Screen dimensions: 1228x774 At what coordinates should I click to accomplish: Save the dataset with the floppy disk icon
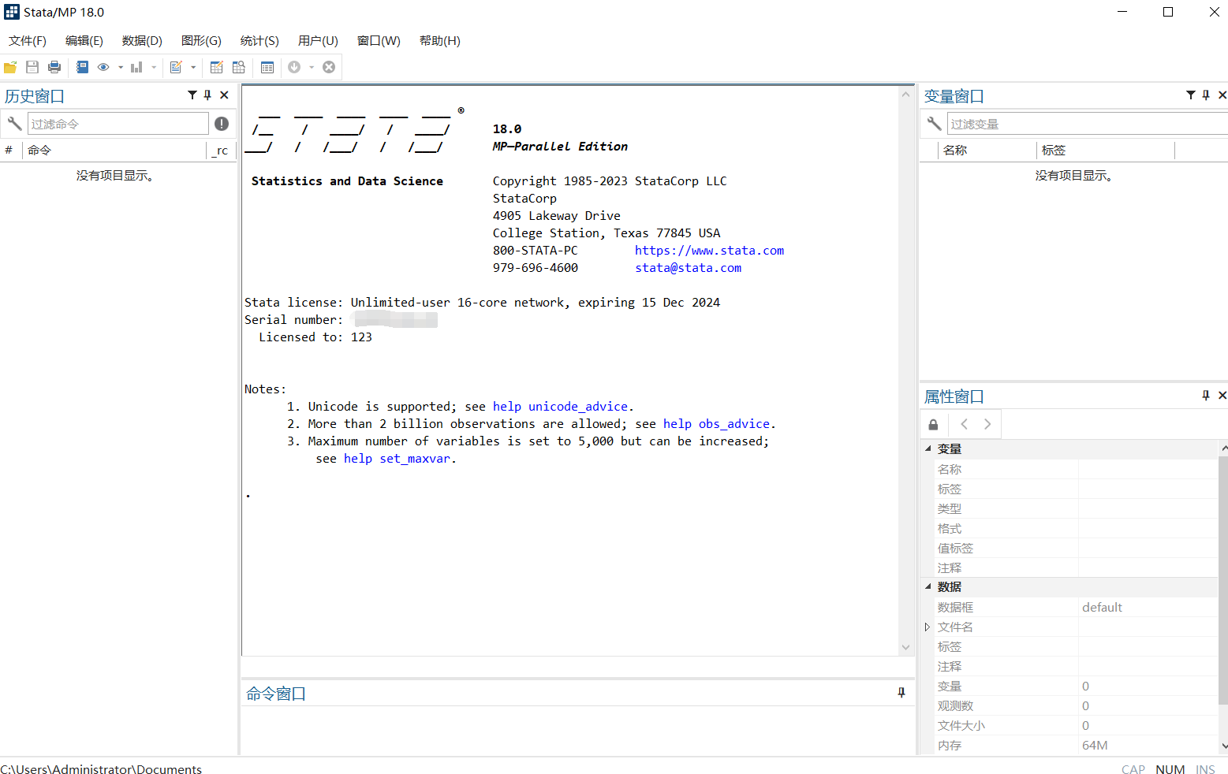click(32, 68)
